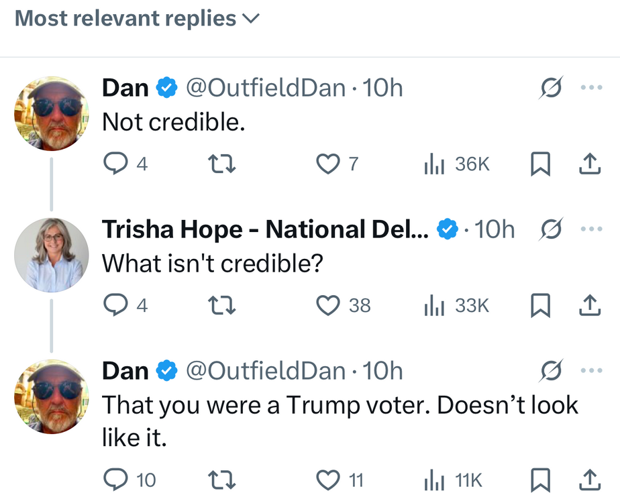Open Trisha Hope's profile picture
Screen dimensions: 620x503
coord(52,255)
